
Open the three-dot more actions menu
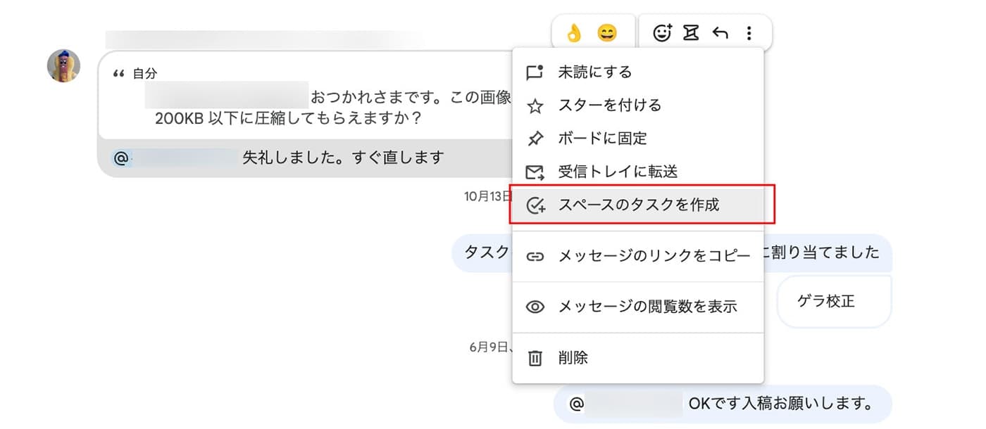(x=749, y=32)
